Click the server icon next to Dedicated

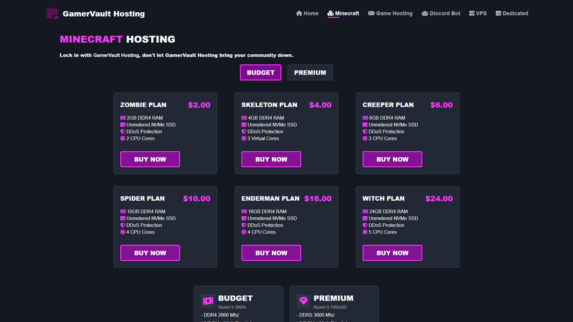pos(498,13)
